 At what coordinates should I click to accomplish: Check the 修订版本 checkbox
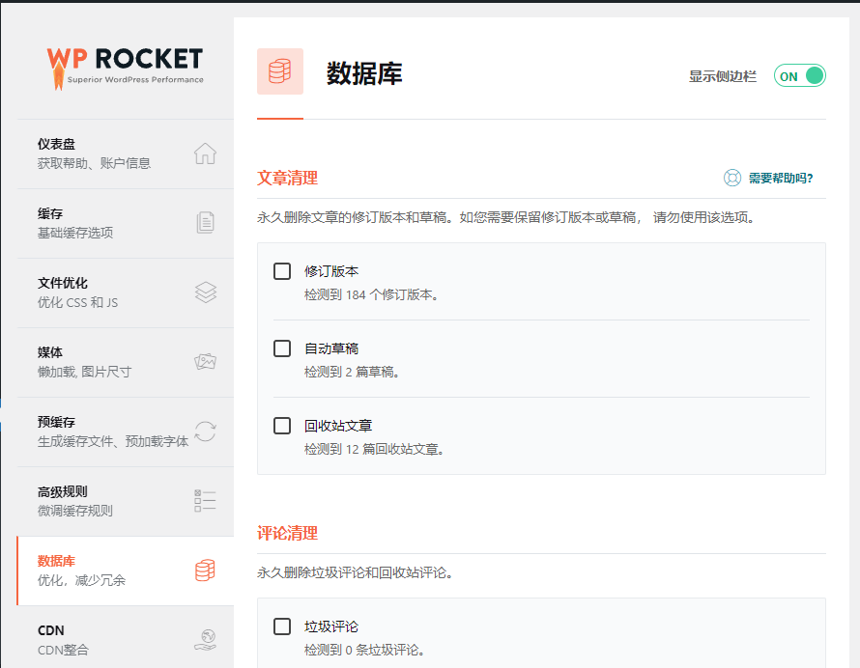(282, 271)
